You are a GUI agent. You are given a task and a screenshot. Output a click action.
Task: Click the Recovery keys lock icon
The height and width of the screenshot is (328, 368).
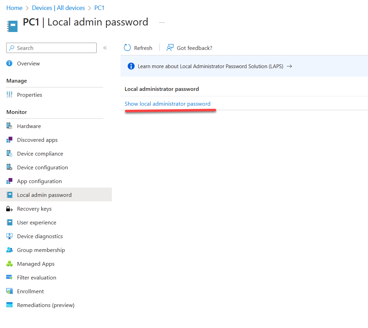tap(10, 209)
